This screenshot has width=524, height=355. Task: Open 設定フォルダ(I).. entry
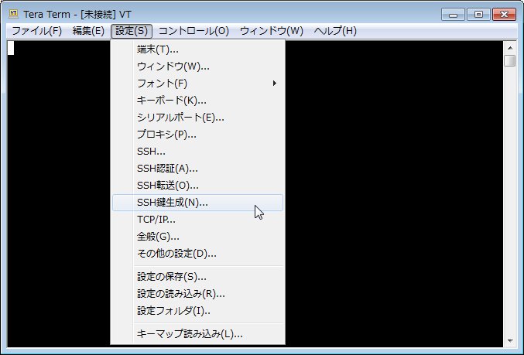point(198,311)
